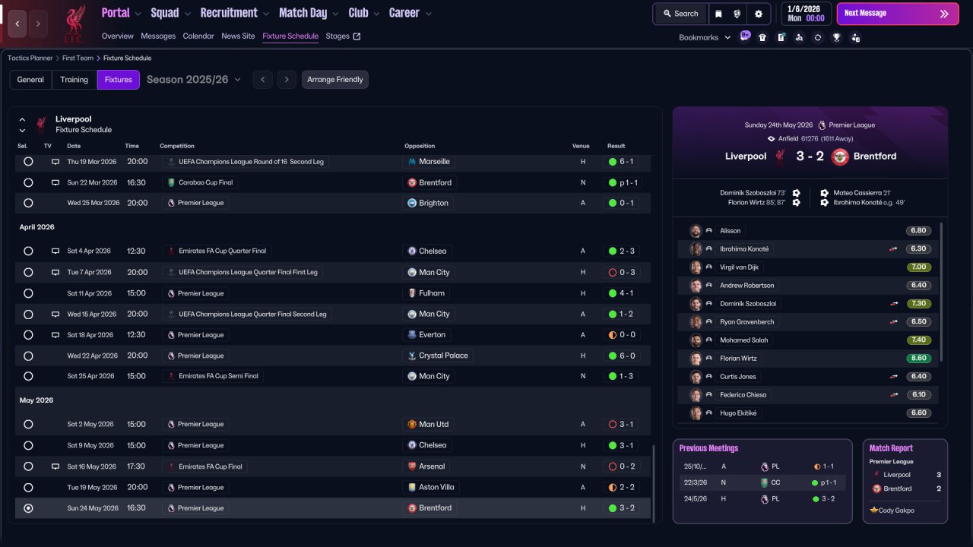
Task: Click the Player of the Match star beside Cody Gakpo
Action: pyautogui.click(x=874, y=511)
